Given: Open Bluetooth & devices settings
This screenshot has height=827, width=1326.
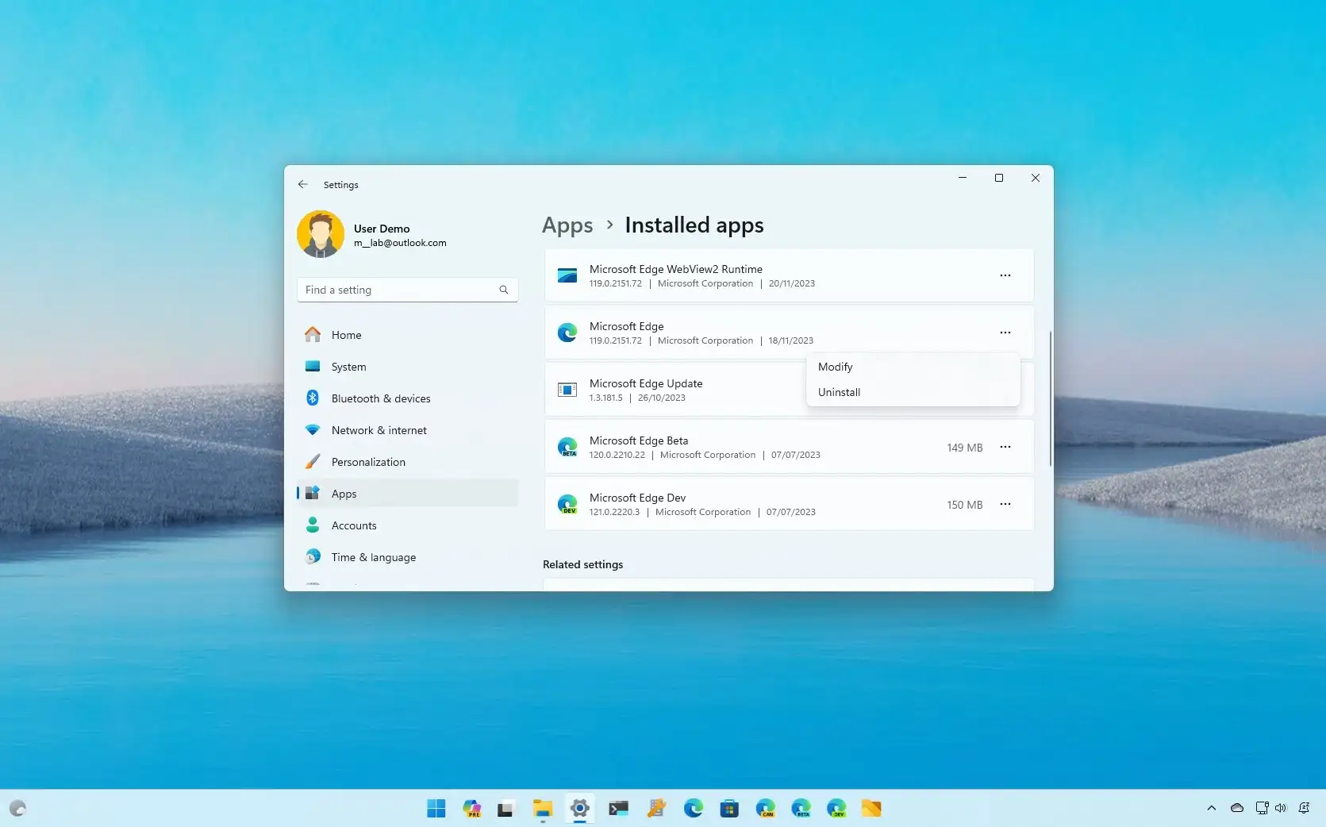Looking at the screenshot, I should [408, 398].
